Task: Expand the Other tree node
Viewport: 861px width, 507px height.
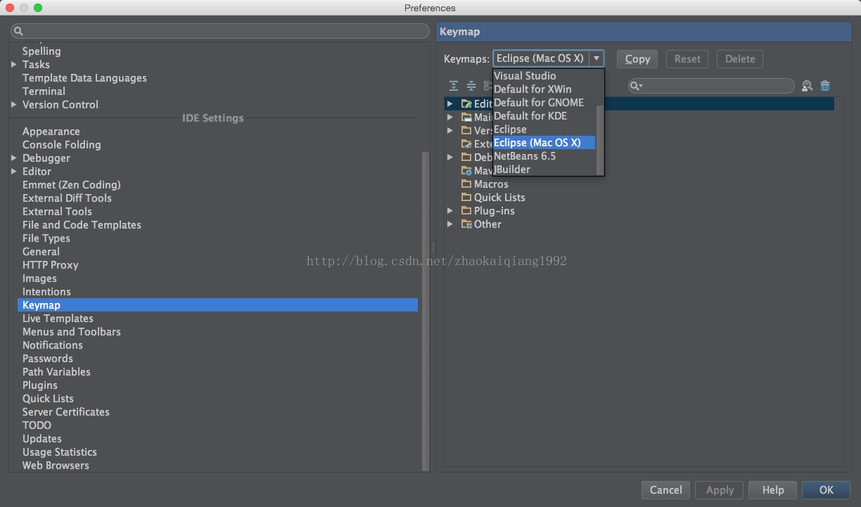Action: point(450,224)
